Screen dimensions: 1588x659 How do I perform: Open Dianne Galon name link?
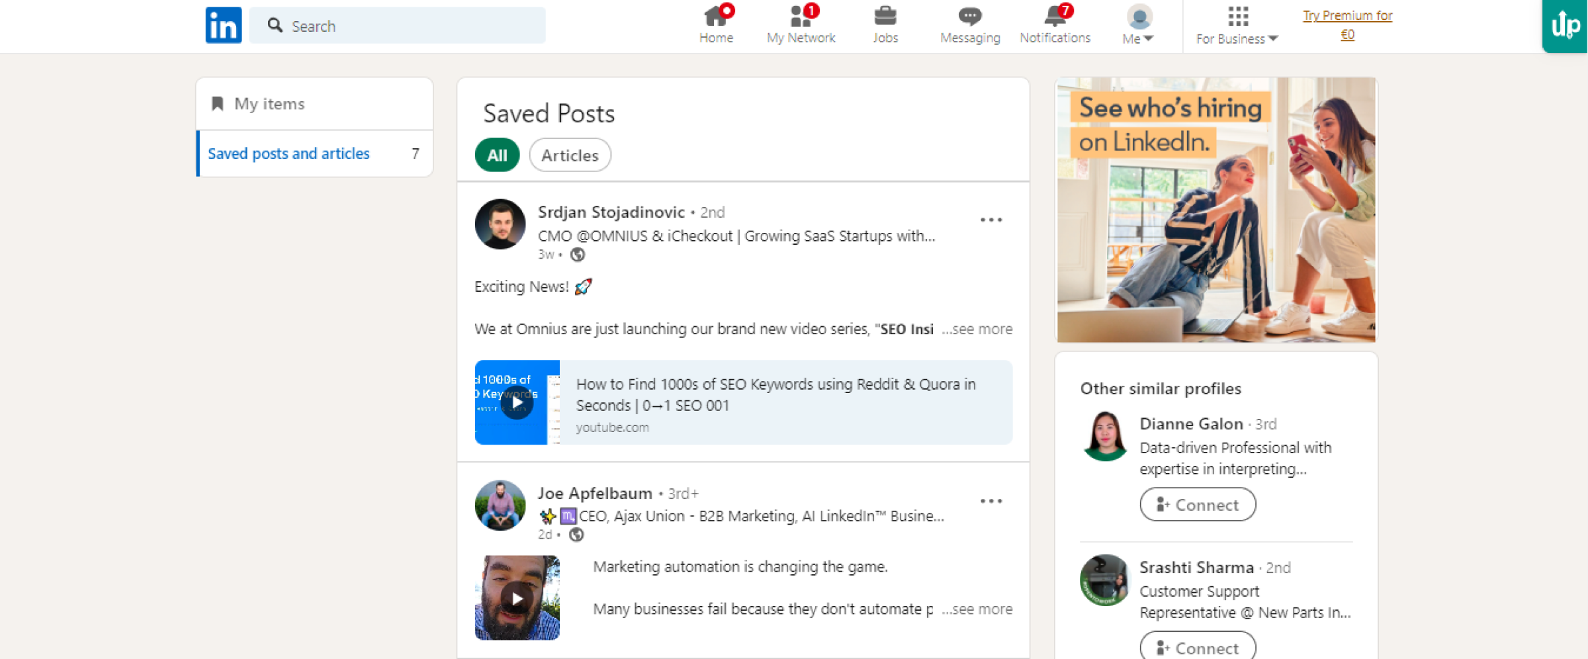click(1191, 424)
